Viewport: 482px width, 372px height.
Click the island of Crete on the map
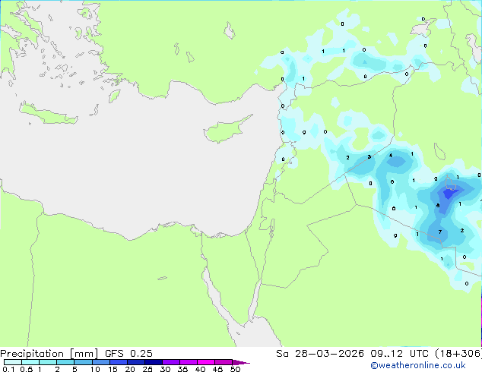pos(48,114)
